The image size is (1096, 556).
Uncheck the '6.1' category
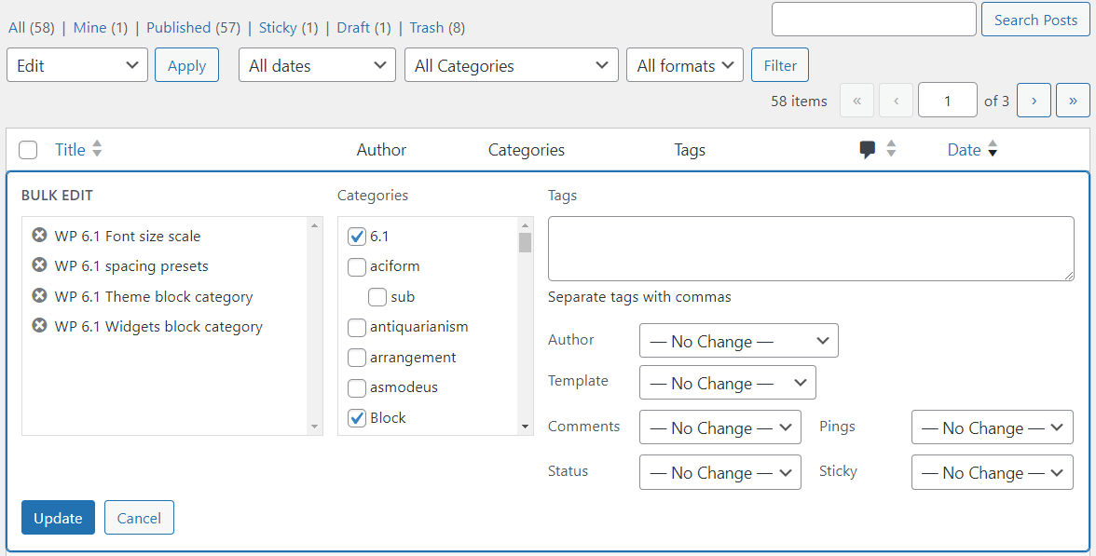[x=357, y=236]
